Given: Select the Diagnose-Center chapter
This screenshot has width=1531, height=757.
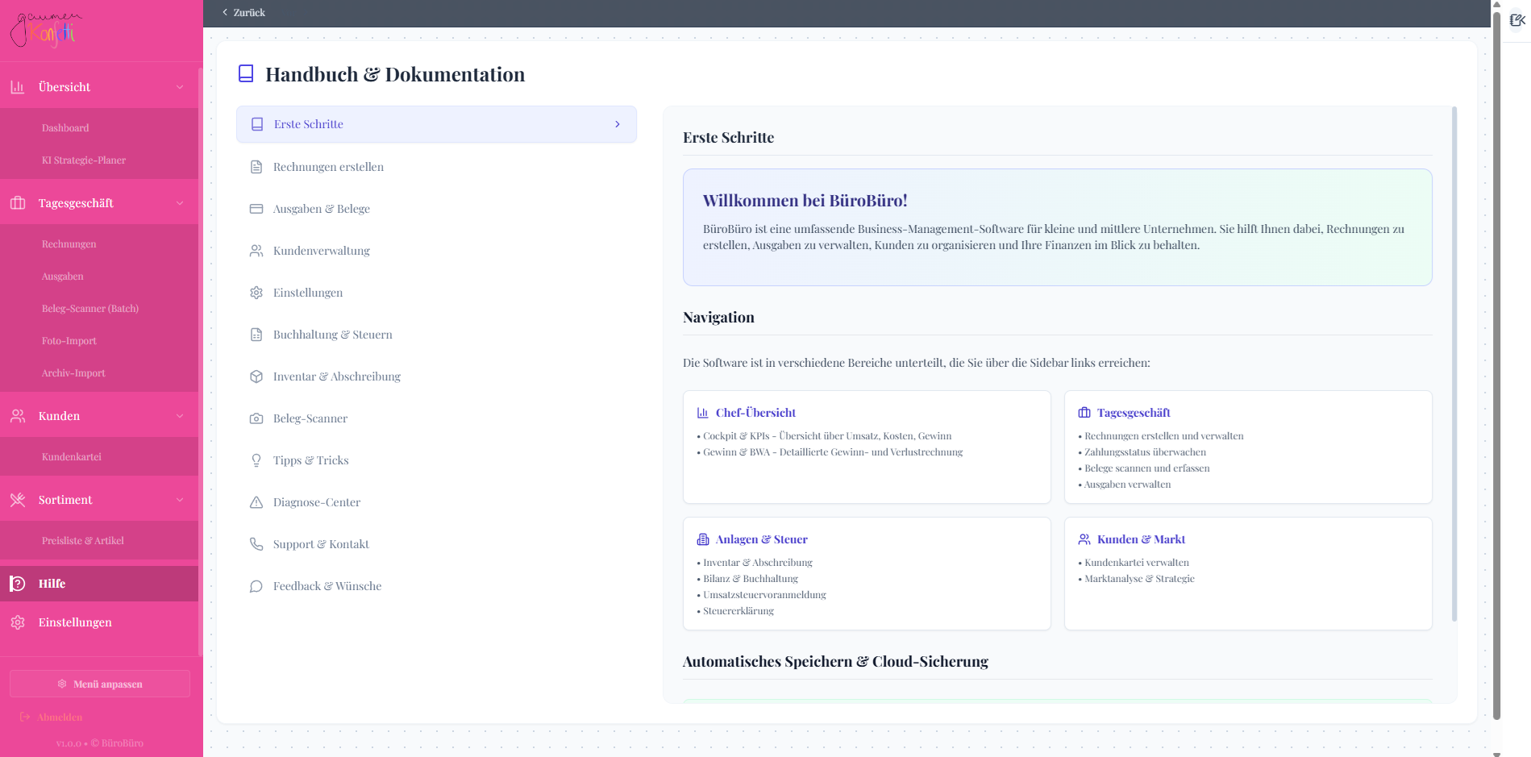Looking at the screenshot, I should [436, 502].
